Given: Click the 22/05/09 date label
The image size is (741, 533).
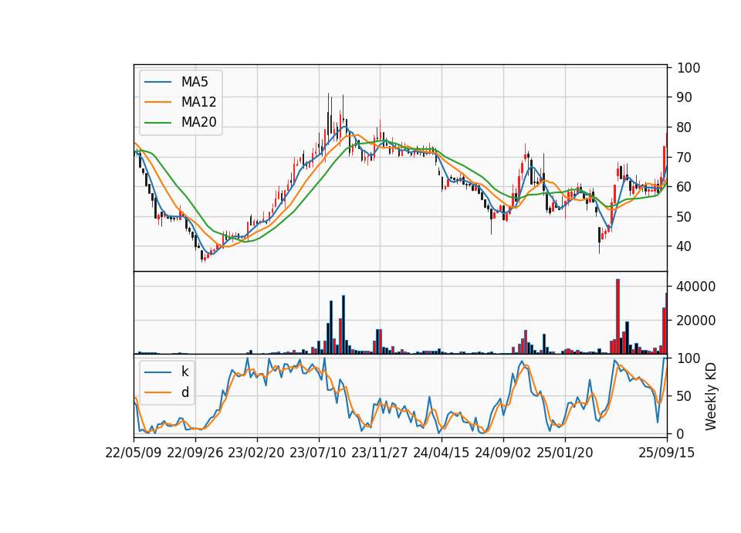Looking at the screenshot, I should (x=134, y=453).
